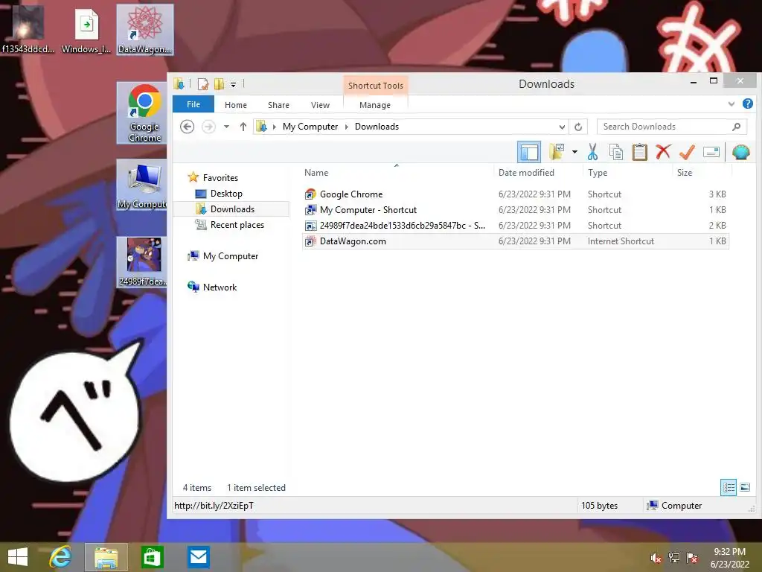Image resolution: width=762 pixels, height=572 pixels.
Task: Click the Refresh button beside address bar
Action: click(x=578, y=127)
